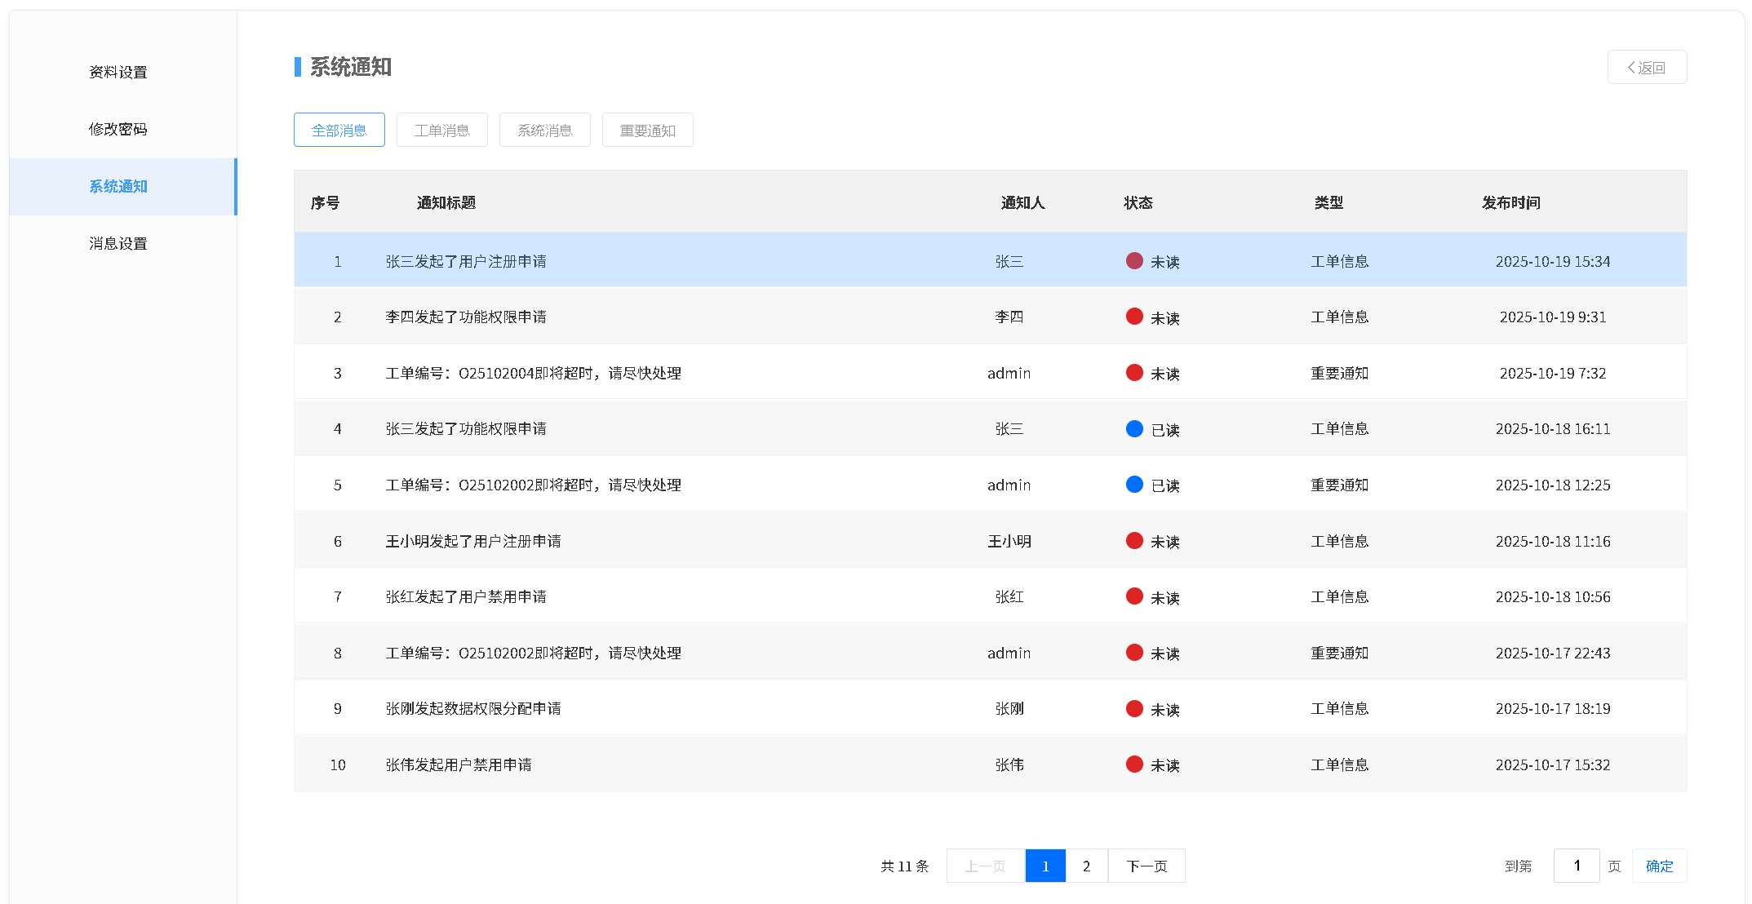1752x904 pixels.
Task: Focus the jump-to-page number input
Action: point(1576,866)
